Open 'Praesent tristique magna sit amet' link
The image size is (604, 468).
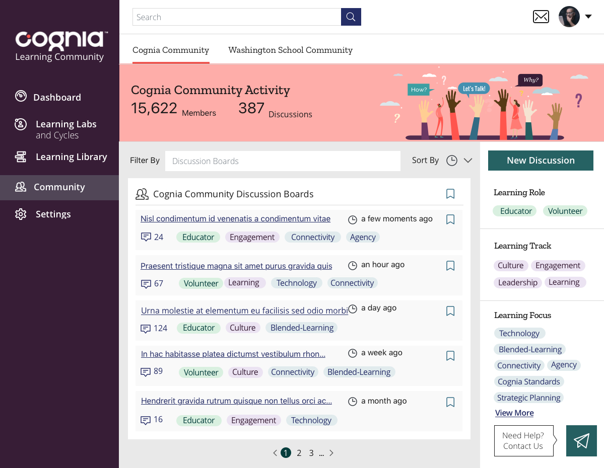tap(236, 266)
